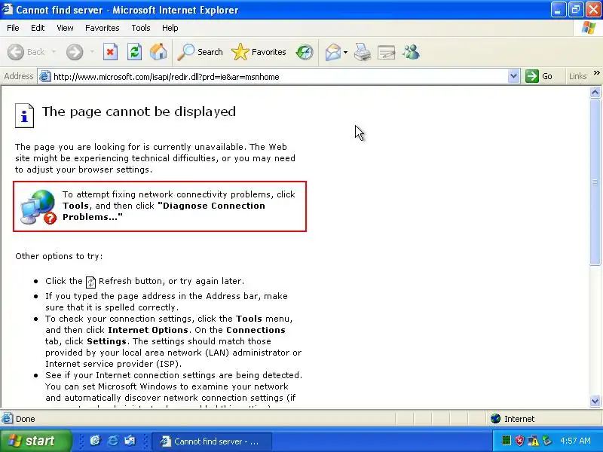
Task: Click the Internet Explorer title bar icon
Action: click(x=8, y=9)
